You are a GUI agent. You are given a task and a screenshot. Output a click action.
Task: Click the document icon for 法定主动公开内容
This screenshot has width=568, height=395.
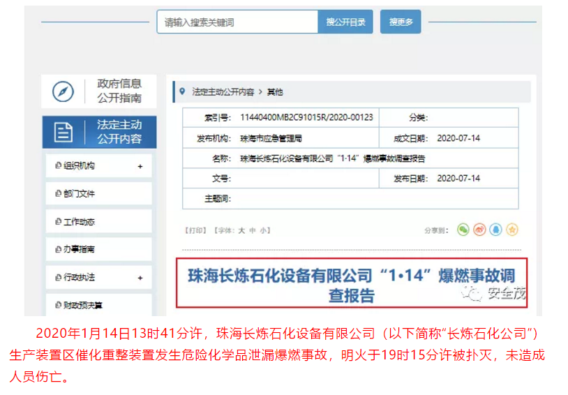(63, 132)
